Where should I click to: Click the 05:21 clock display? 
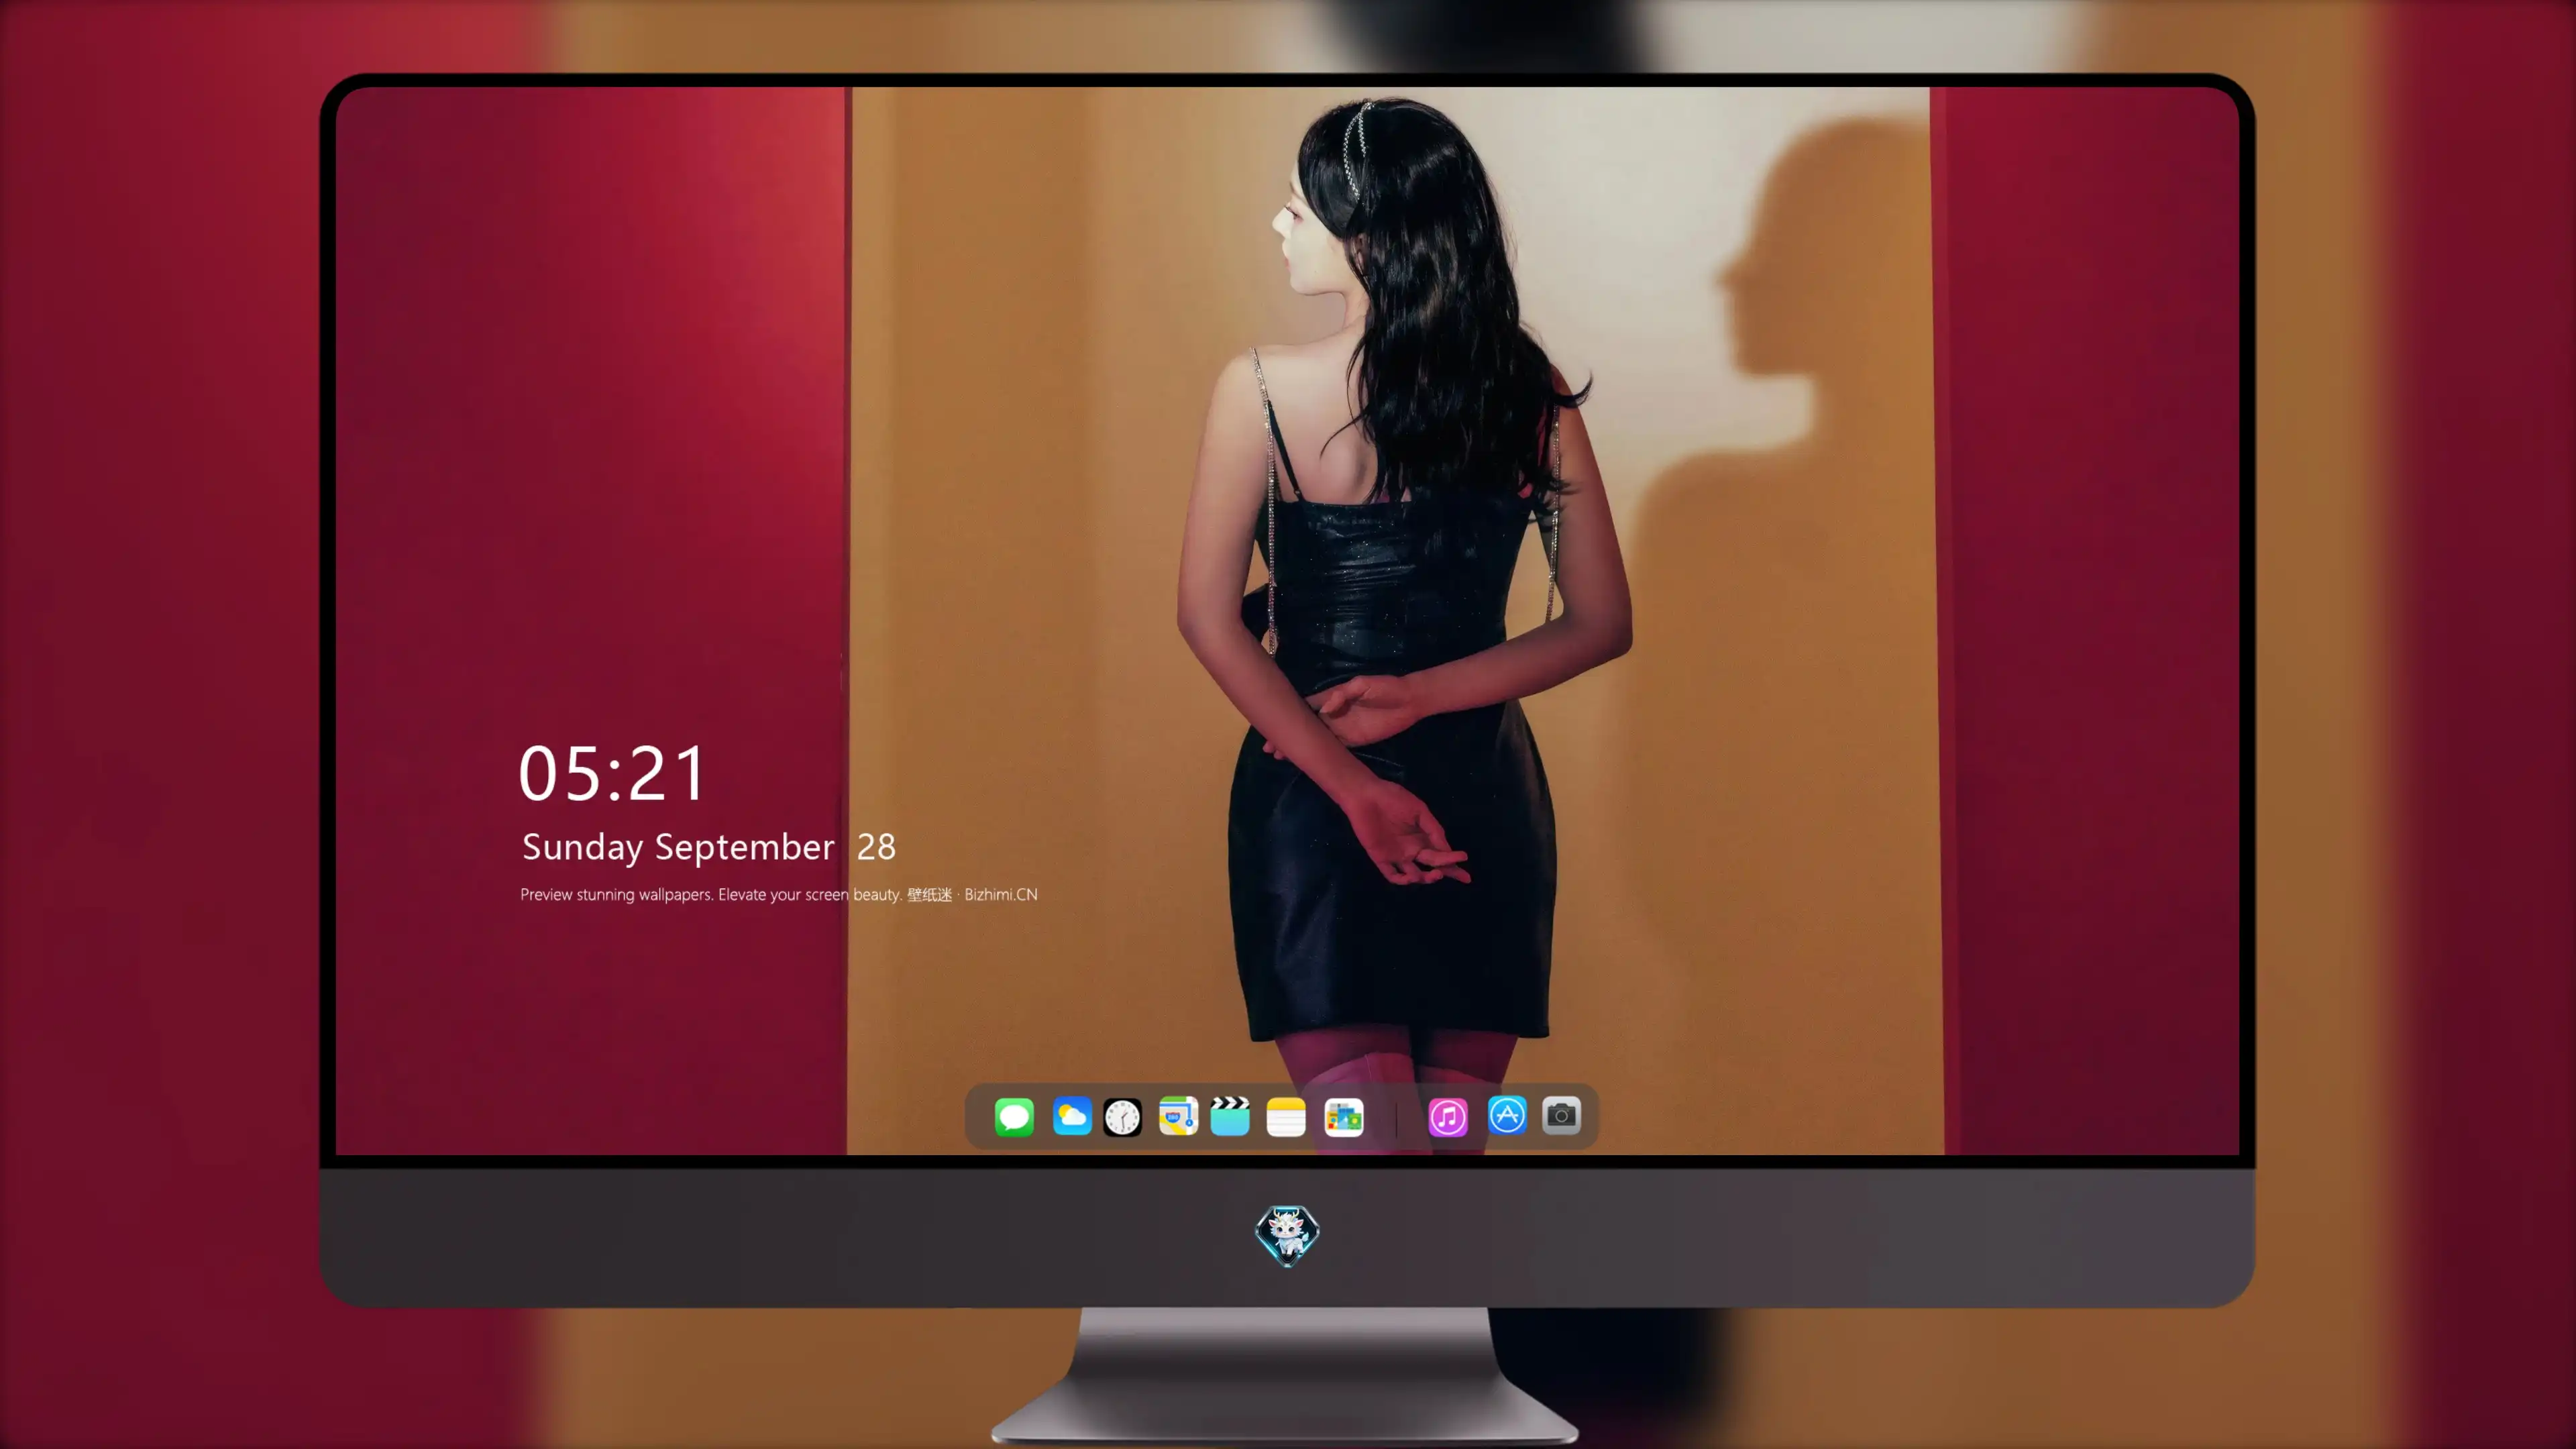612,773
